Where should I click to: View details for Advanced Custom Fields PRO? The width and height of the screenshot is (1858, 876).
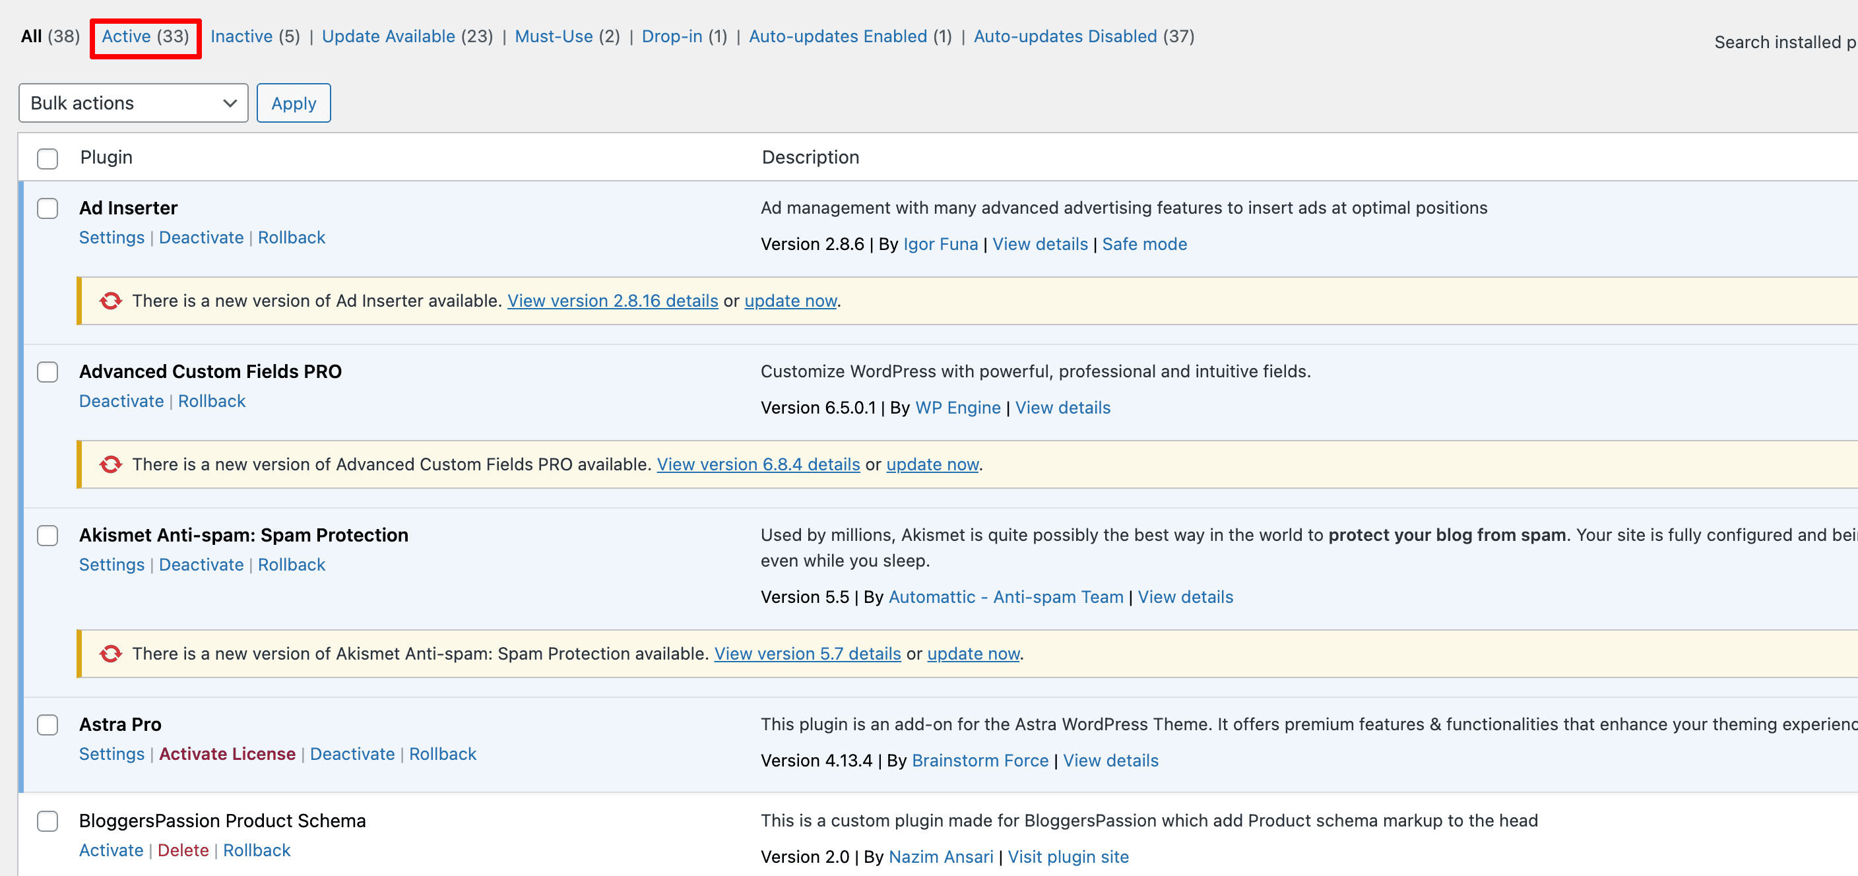pyautogui.click(x=1062, y=408)
